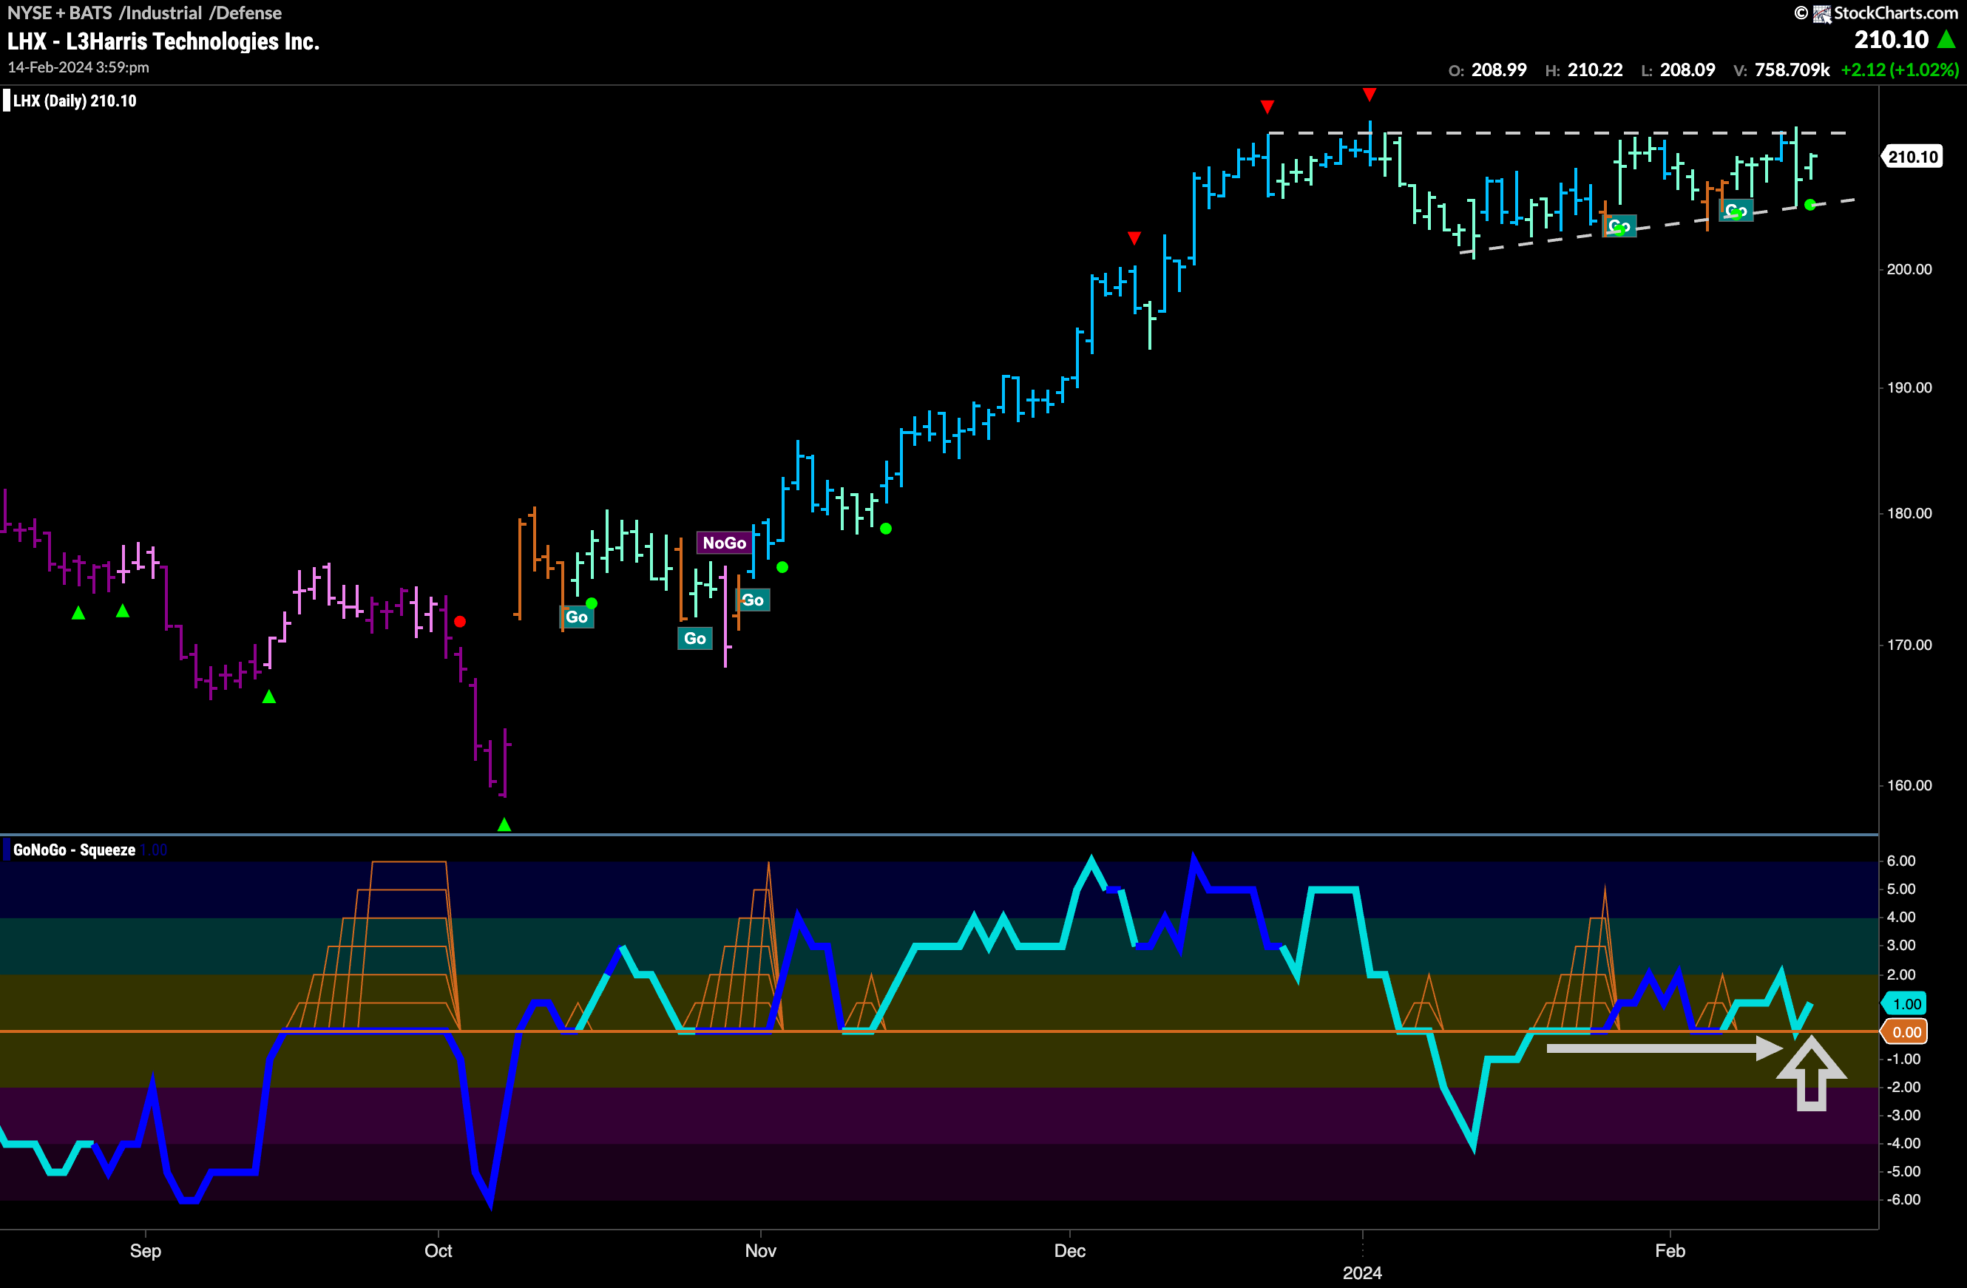This screenshot has height=1288, width=1967.
Task: Click the 6.00 oscillator axis label
Action: pos(1901,861)
